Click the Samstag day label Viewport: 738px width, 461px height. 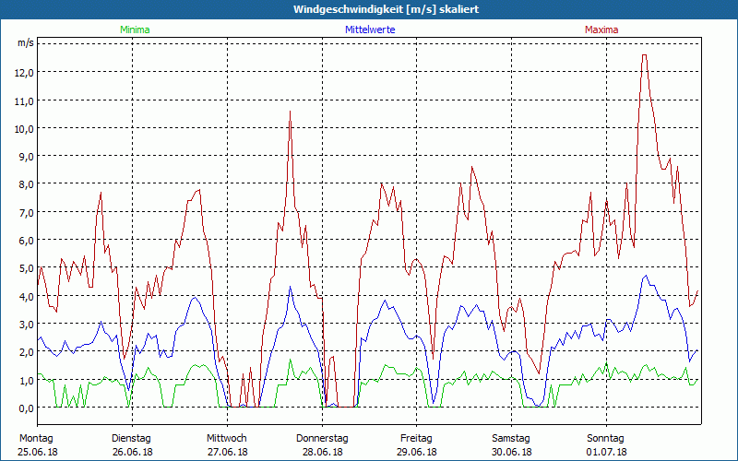[511, 439]
